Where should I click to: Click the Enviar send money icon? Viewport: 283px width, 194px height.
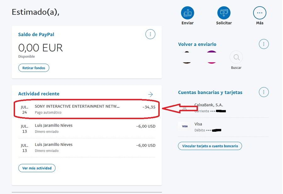coord(187,13)
